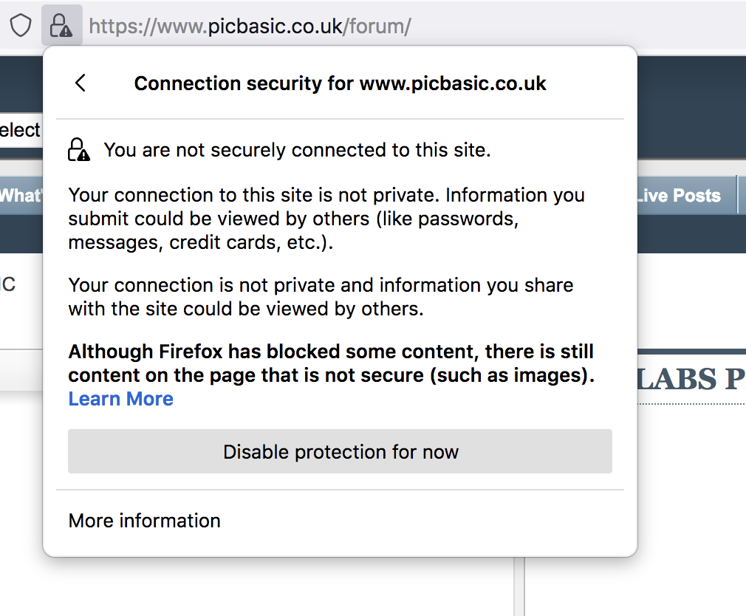Click the tracking protection shield icon
Viewport: 746px width, 616px height.
[21, 27]
